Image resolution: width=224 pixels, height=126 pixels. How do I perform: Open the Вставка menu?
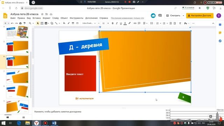tap(36, 18)
